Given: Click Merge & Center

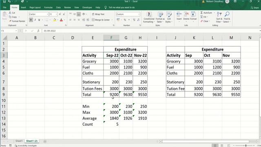Looking at the screenshot, I should 101,20.
